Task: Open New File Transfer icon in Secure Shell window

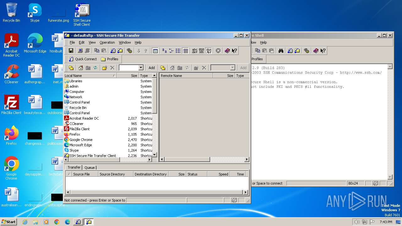Action: (x=297, y=51)
